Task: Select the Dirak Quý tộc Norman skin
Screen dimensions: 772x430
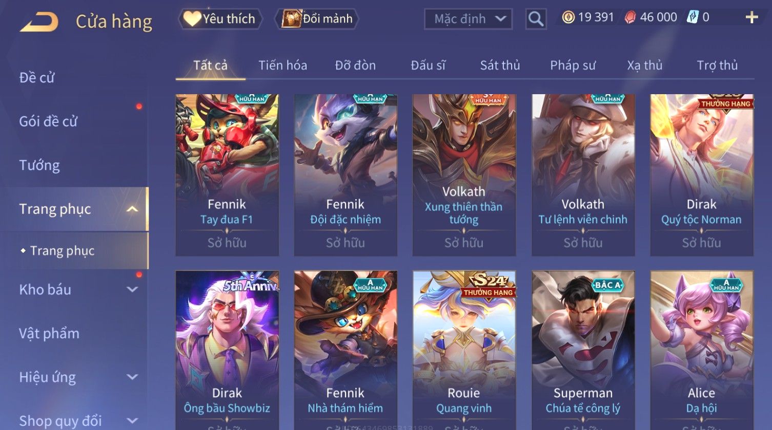Action: coord(702,175)
